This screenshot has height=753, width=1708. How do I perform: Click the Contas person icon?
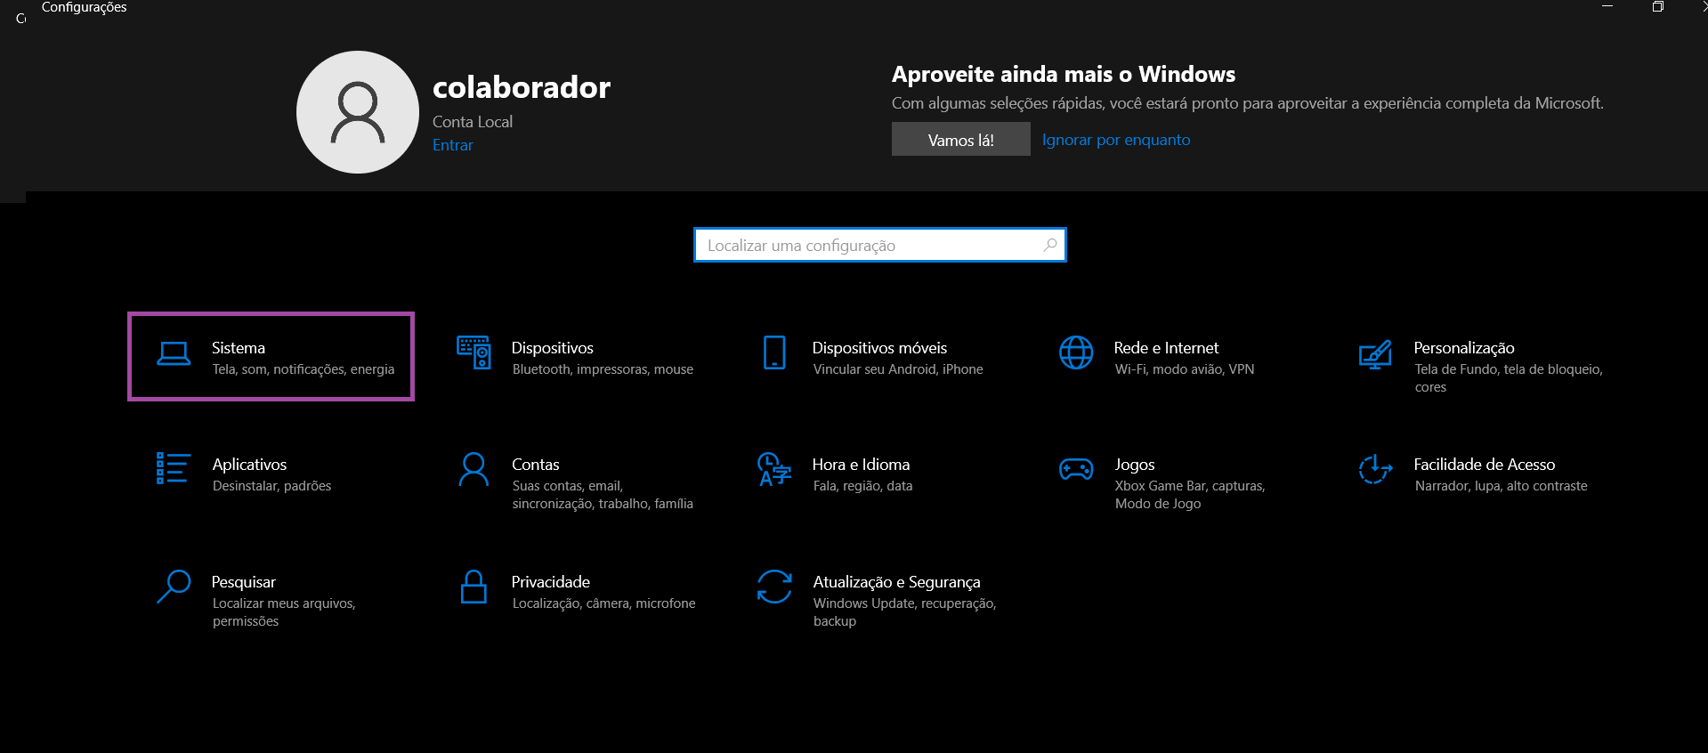[x=474, y=469]
